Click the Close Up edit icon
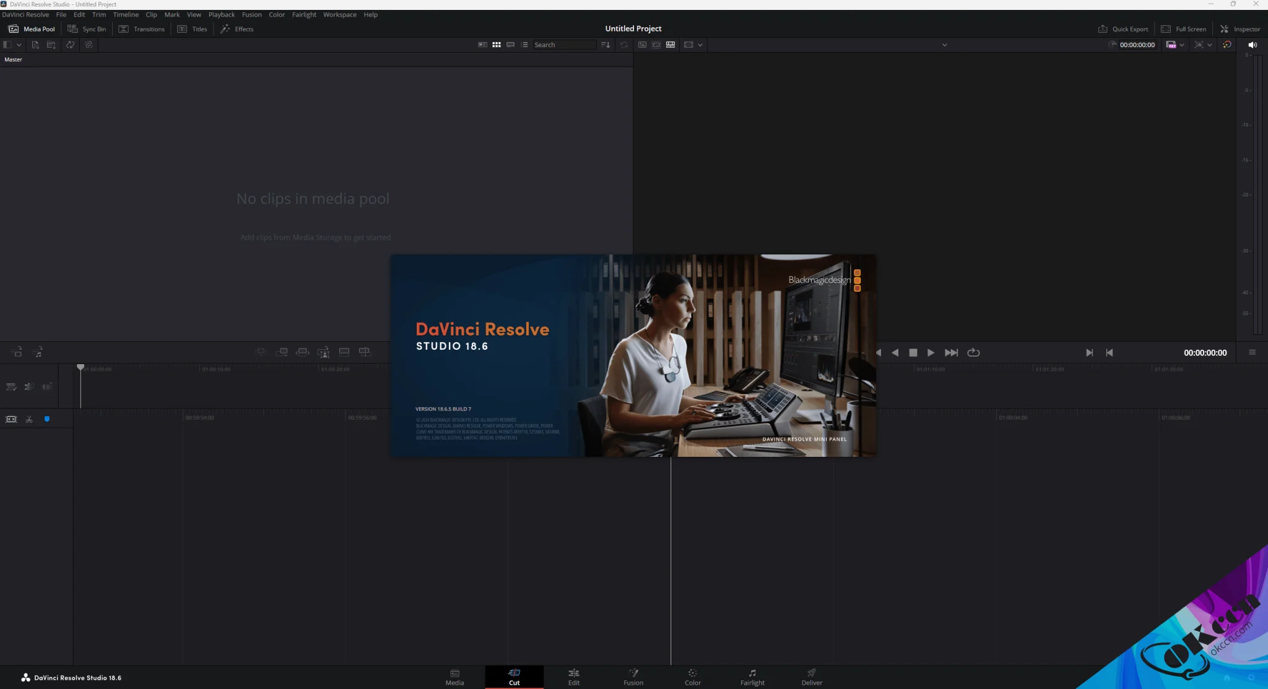The image size is (1268, 689). 323,352
